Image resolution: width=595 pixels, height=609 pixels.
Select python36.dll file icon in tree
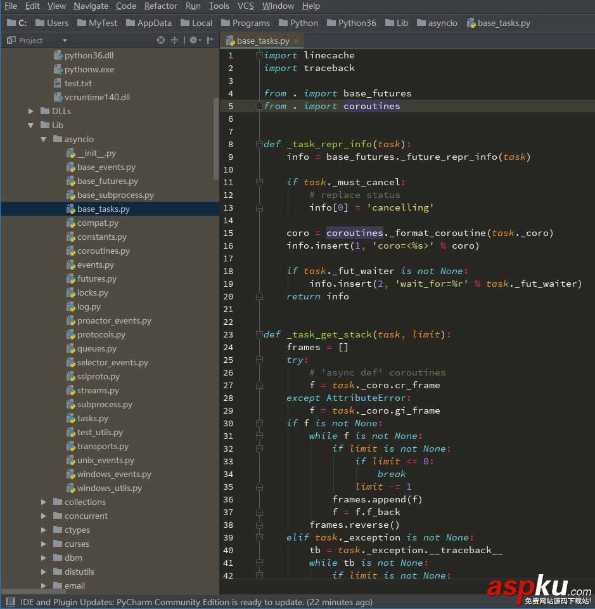(58, 55)
